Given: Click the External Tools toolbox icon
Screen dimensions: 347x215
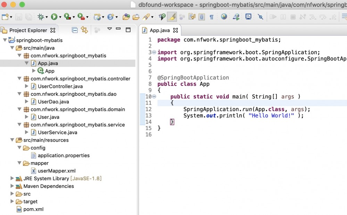Looking at the screenshot, I should coord(81,17).
